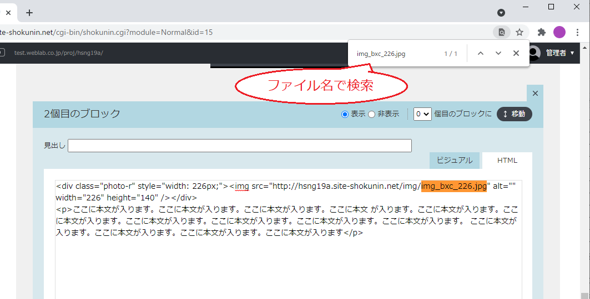This screenshot has height=299, width=590.
Task: Bookmark this page with the star icon
Action: (x=520, y=32)
